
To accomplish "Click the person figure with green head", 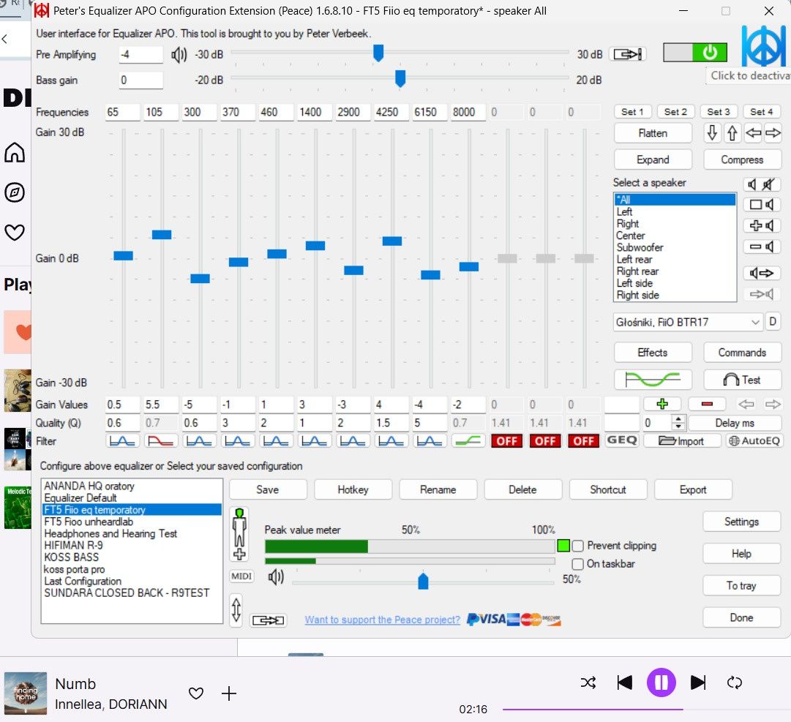I will [x=239, y=535].
